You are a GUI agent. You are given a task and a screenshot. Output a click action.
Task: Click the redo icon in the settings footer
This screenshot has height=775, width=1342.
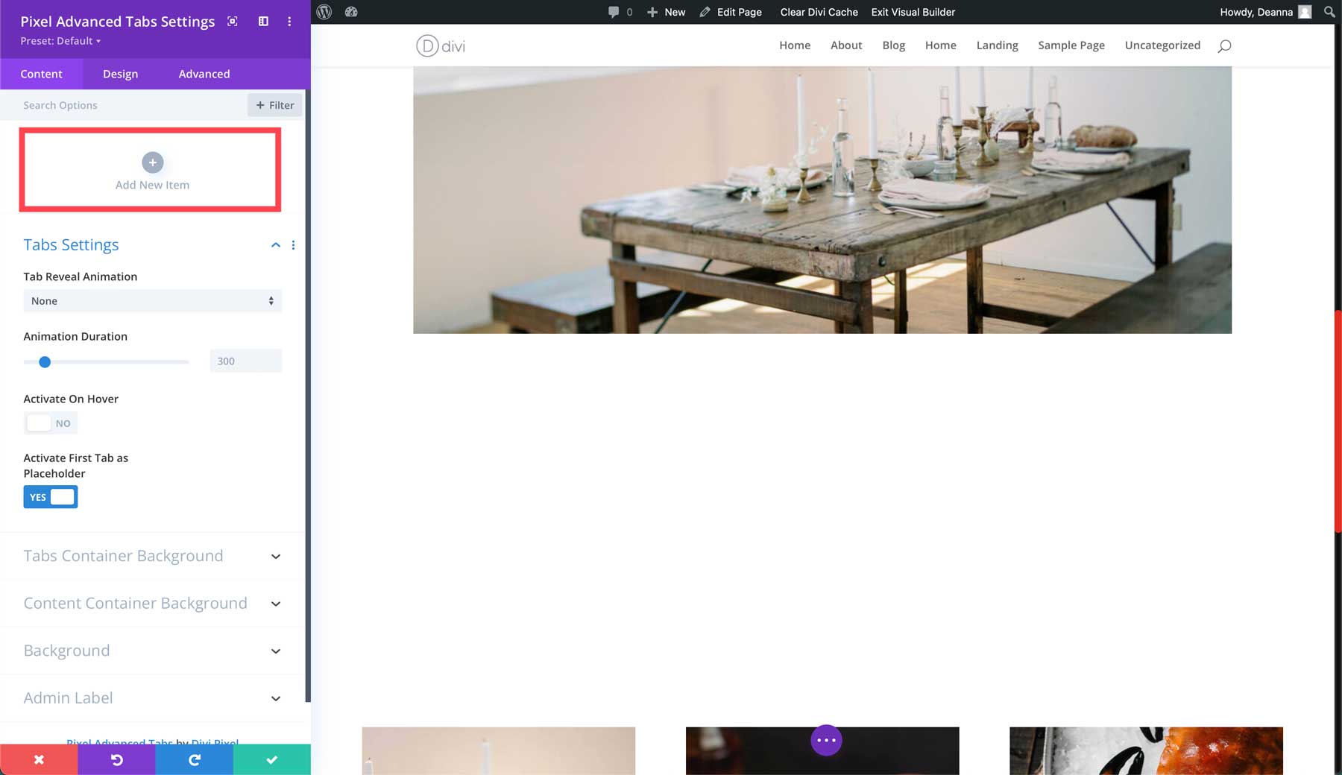[194, 759]
